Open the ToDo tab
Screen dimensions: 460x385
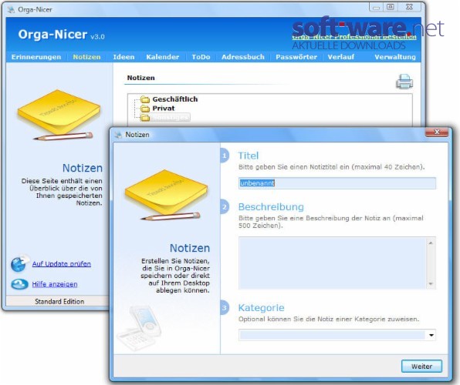point(201,57)
